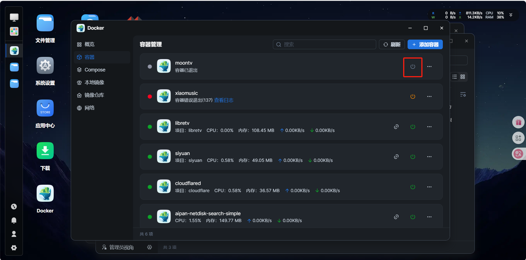Screen dimensions: 526x260
Task: Select the libretv container name
Action: [x=182, y=123]
